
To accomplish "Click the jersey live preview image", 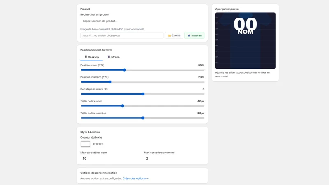I will point(245,41).
